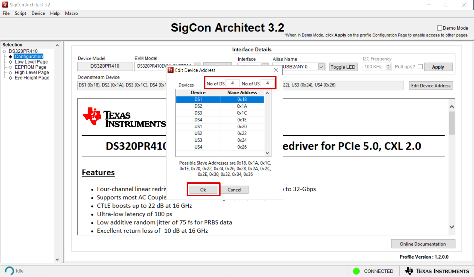Click the Texas Instruments logo in status bar

click(x=437, y=271)
